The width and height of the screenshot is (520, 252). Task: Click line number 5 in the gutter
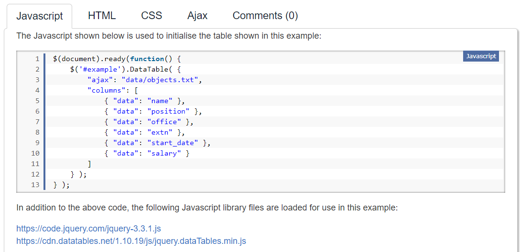pos(37,101)
